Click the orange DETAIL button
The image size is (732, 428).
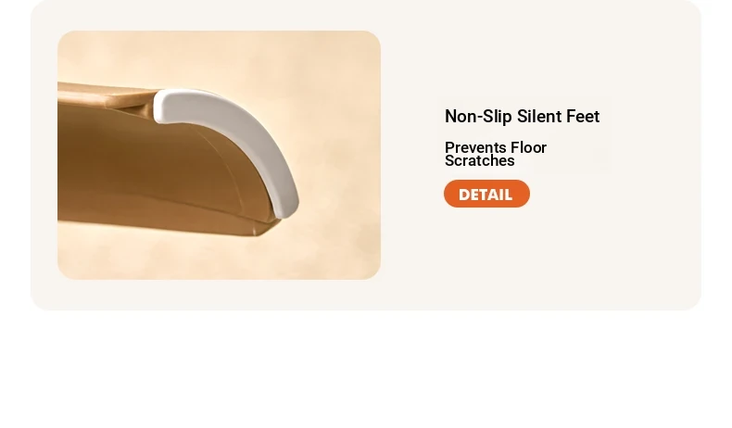click(x=486, y=194)
